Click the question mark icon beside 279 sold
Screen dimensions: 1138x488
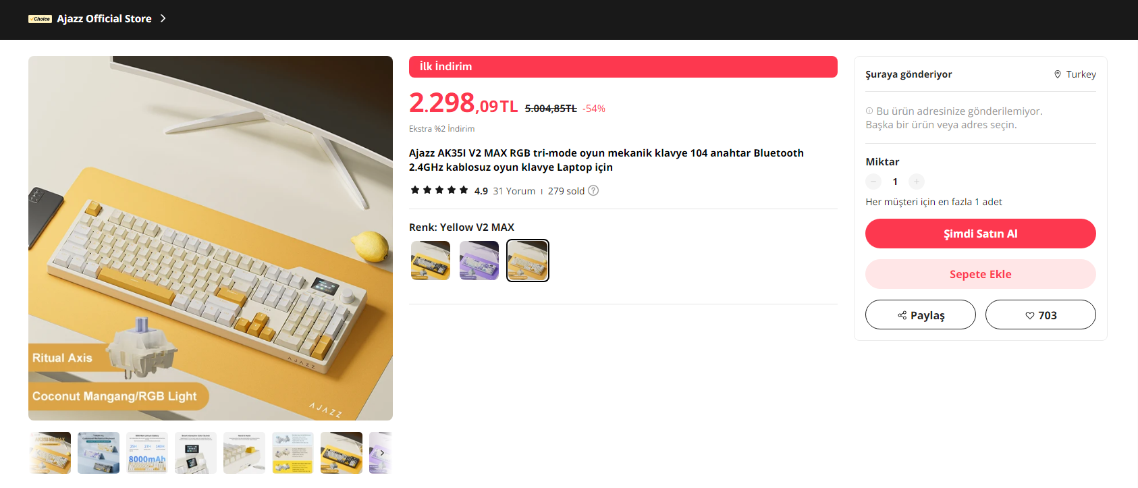pyautogui.click(x=593, y=190)
